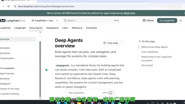The image size is (185, 104).
Task: Reload the page with the refresh icon
Action: [x=8, y=6]
